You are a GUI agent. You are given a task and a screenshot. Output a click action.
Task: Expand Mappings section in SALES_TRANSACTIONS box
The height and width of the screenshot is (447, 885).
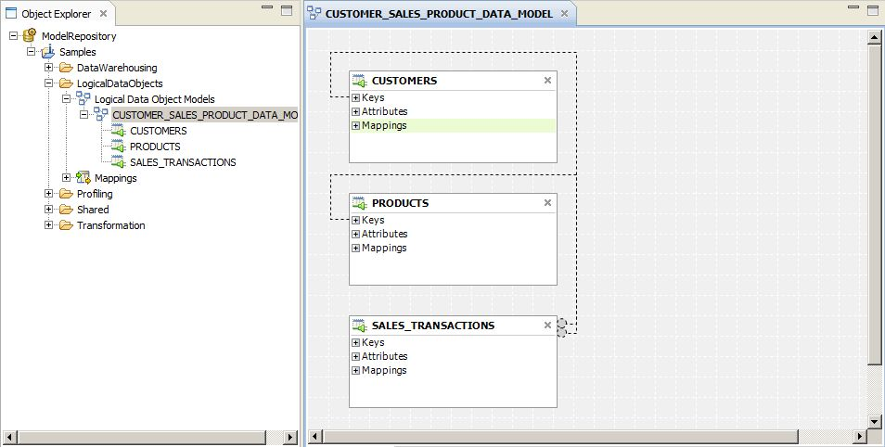[355, 371]
